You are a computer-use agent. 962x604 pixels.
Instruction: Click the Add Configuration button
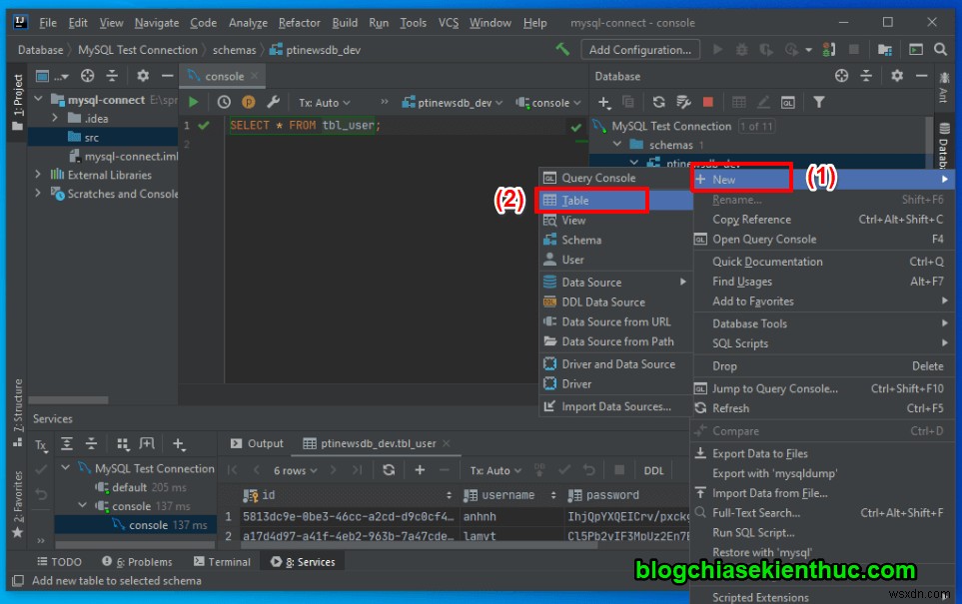639,49
